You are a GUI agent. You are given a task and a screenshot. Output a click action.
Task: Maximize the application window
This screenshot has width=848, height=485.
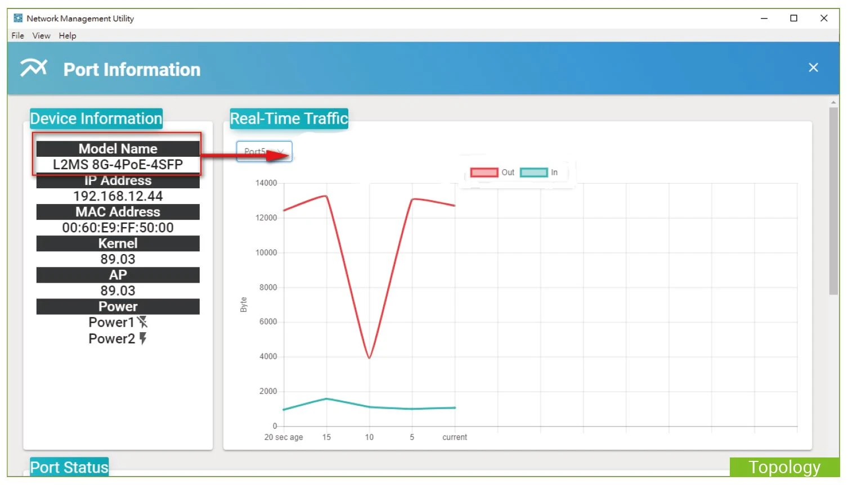[793, 18]
